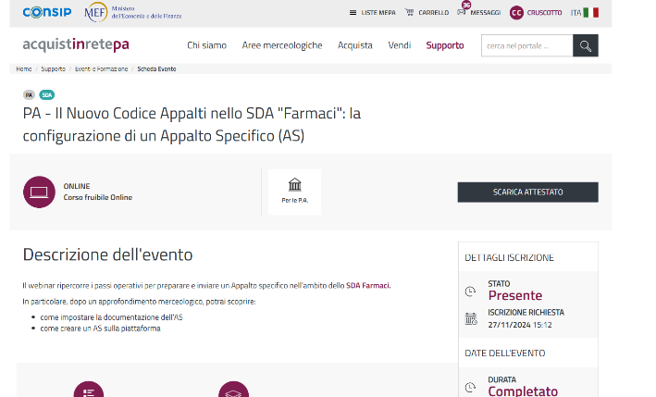Viewport: 656px width, 397px height.
Task: Open the Messaggi envelope icon
Action: click(x=462, y=13)
